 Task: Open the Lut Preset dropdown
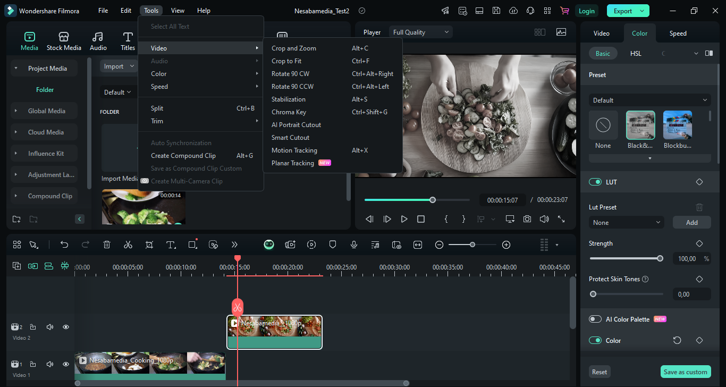627,223
